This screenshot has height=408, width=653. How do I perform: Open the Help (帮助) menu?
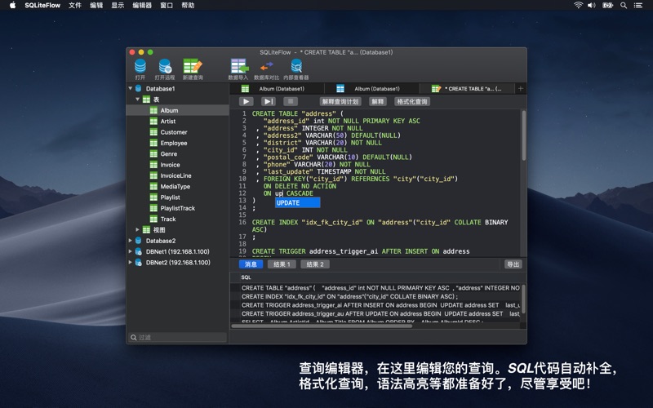click(188, 5)
